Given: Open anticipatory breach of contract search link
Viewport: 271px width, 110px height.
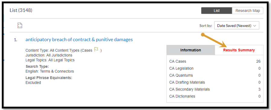Looking at the screenshot, I should point(79,40).
